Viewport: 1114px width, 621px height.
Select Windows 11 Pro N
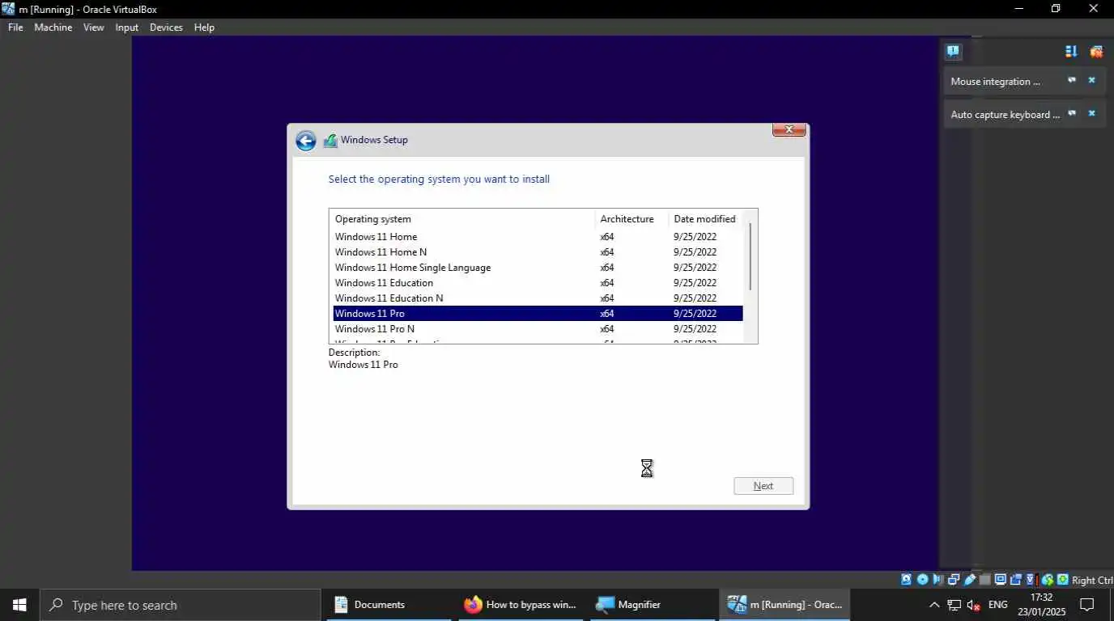(538, 329)
